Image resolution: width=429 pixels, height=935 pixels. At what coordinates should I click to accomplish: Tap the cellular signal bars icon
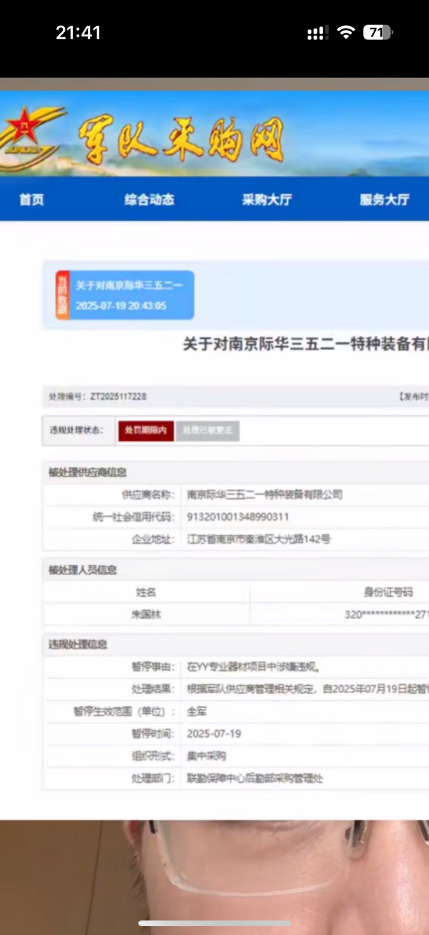(x=318, y=33)
